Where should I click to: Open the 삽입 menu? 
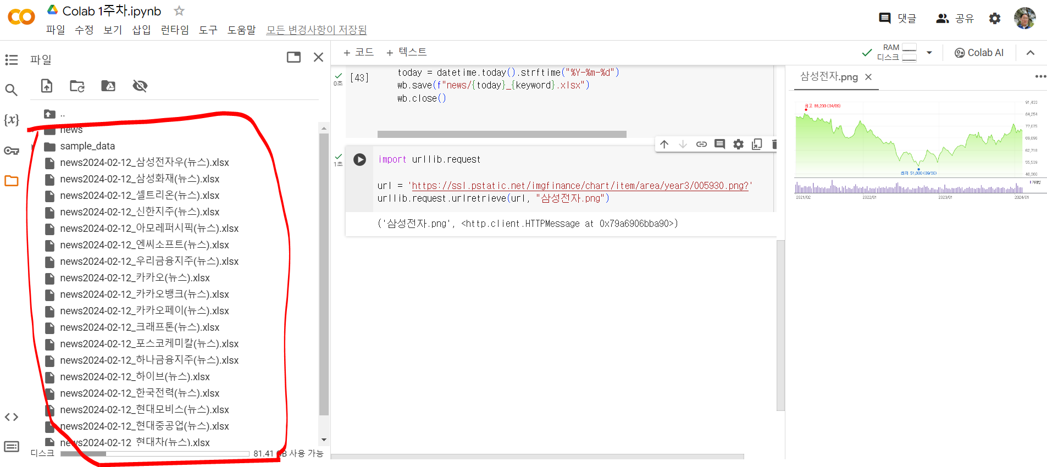click(x=141, y=30)
